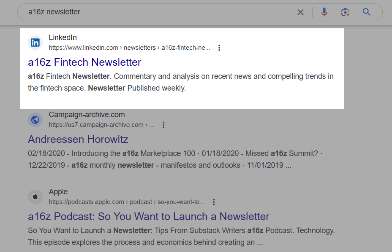Click the Campaign-archive globe favicon

coord(35,120)
